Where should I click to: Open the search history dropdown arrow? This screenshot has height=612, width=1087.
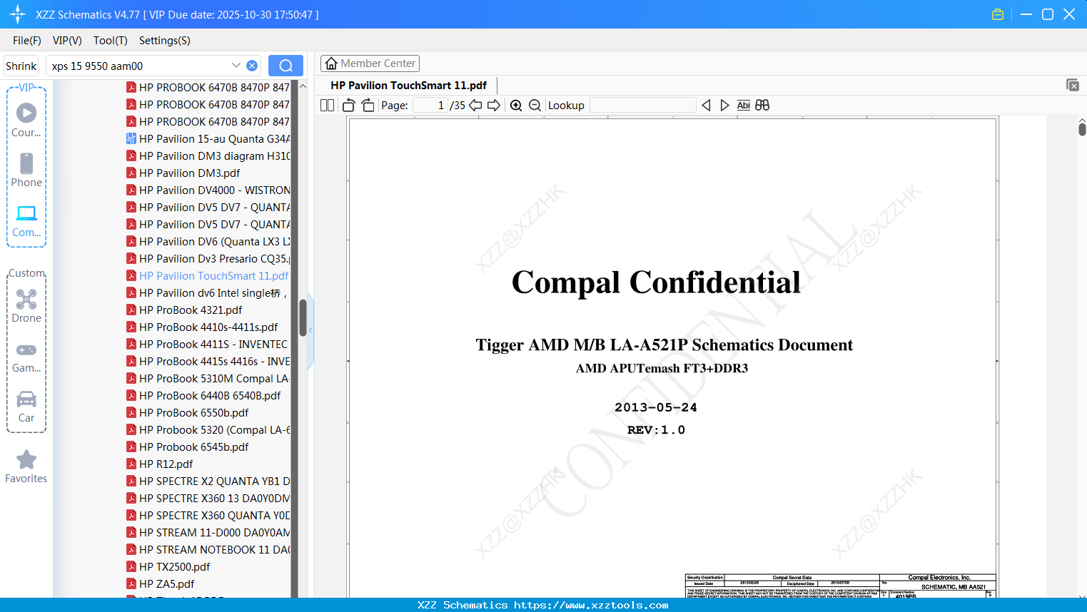(236, 66)
